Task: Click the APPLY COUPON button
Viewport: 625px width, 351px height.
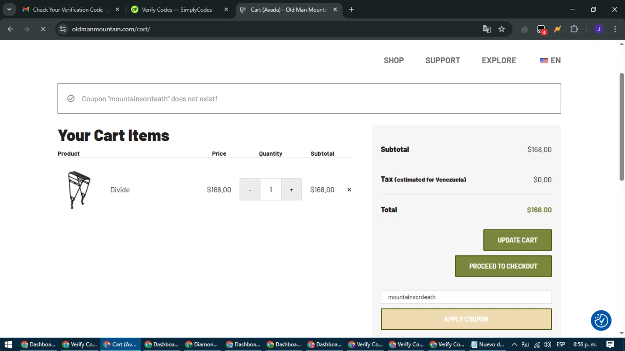Action: 466,319
